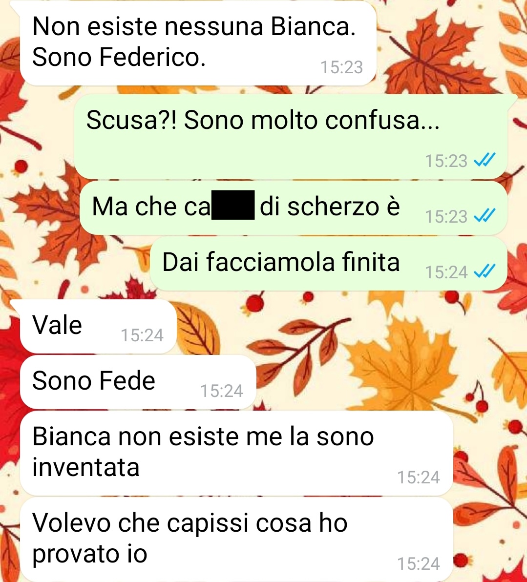Click read-receipt double check on 'Scusa?!' message

point(485,160)
